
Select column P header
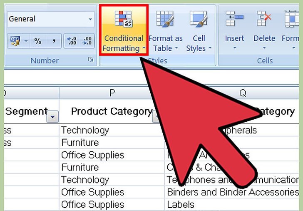point(112,93)
